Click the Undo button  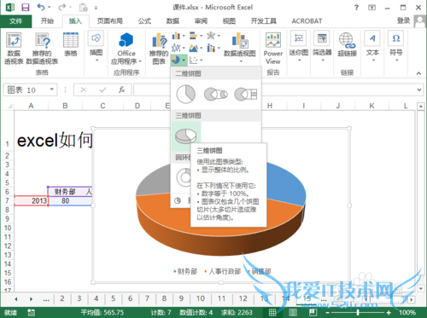(41, 8)
